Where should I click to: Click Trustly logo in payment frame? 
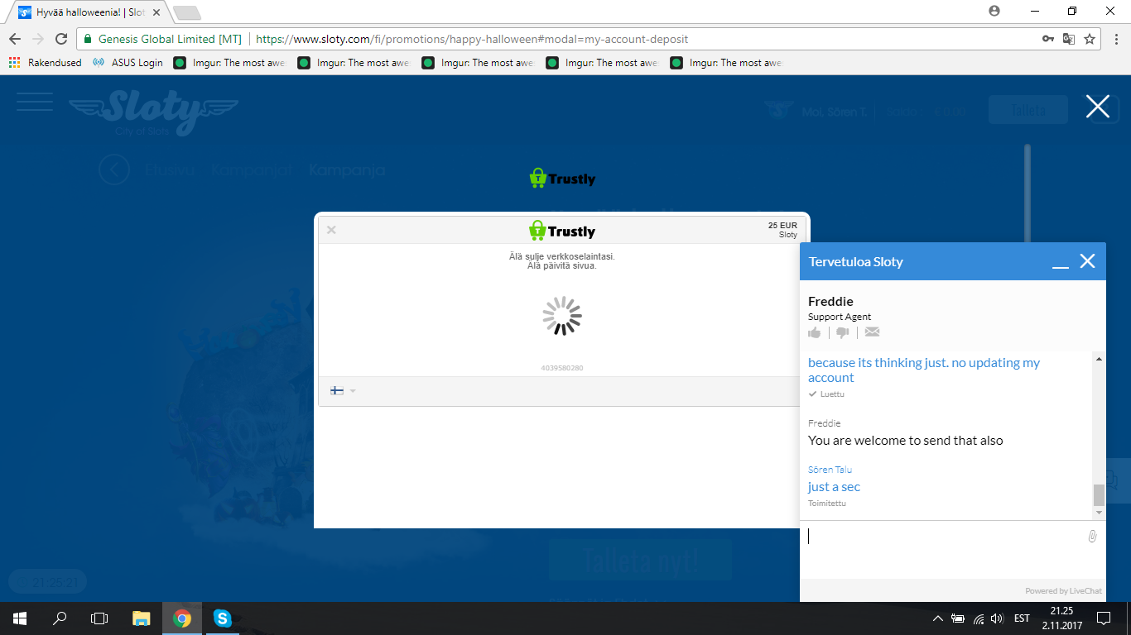point(562,230)
